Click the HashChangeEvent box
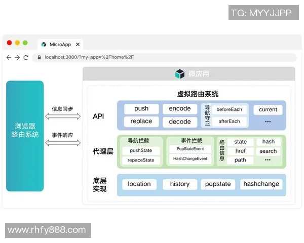 (190, 158)
